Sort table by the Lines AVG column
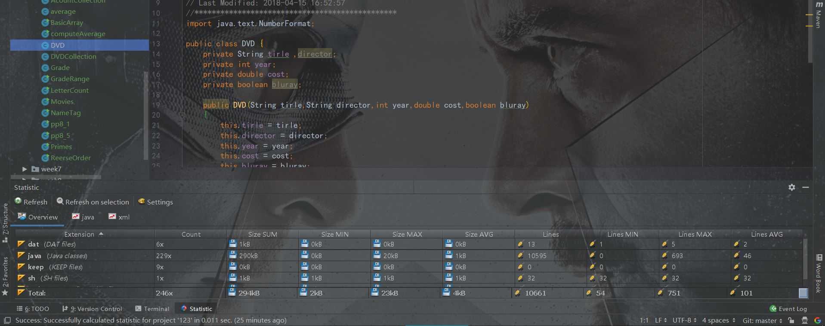The width and height of the screenshot is (825, 326). click(767, 234)
